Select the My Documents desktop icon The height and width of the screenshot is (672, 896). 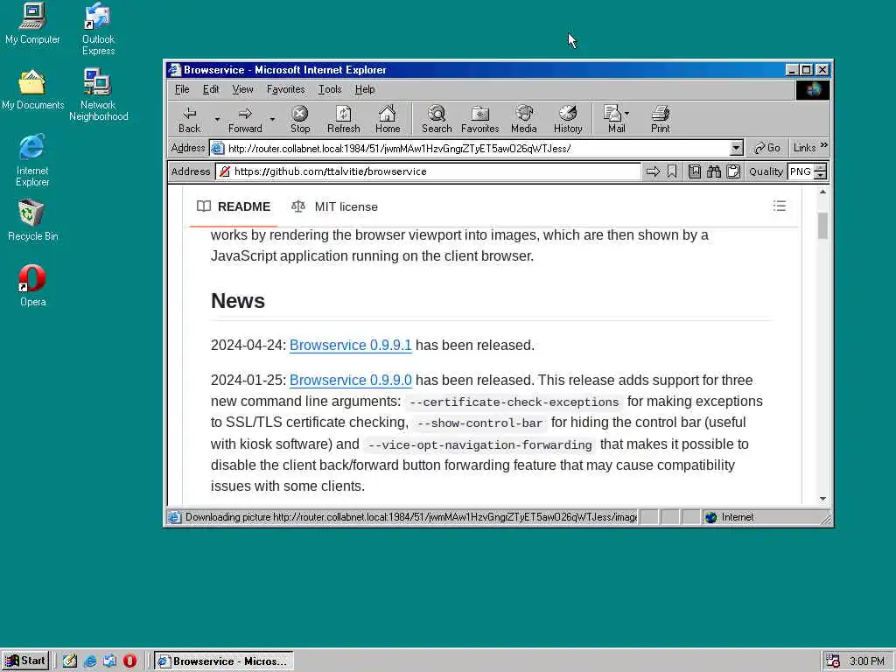[32, 90]
